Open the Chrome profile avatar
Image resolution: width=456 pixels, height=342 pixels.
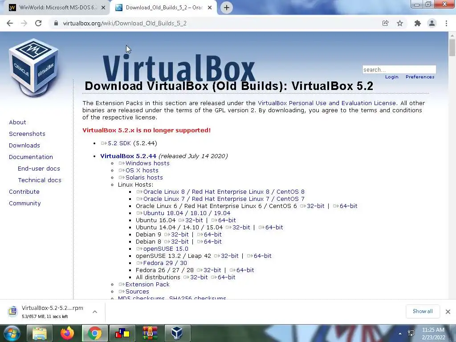[432, 23]
